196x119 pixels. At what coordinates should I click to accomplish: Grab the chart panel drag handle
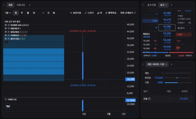[x=4, y=5]
